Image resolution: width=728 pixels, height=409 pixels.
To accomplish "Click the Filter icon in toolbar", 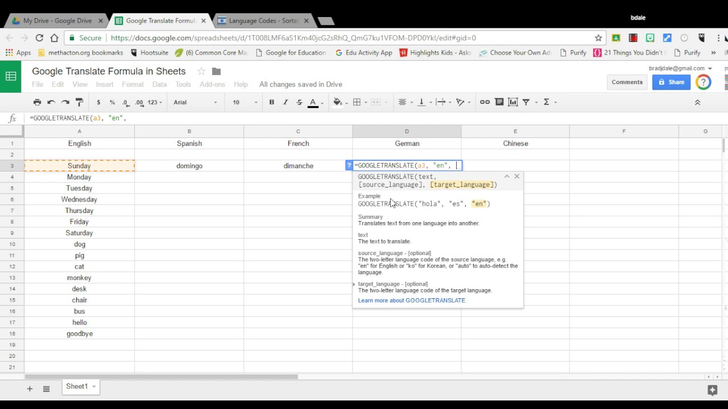I will tap(526, 102).
